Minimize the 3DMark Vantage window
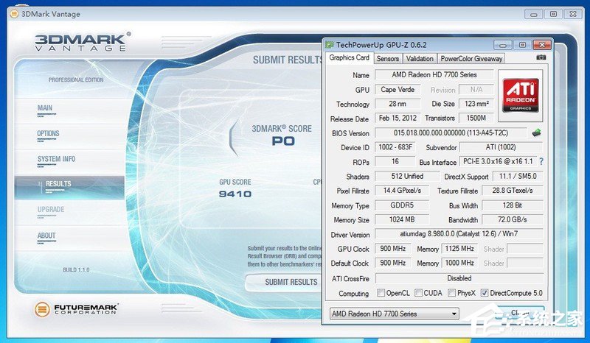Screen dimensions: 590x343 tap(533, 14)
